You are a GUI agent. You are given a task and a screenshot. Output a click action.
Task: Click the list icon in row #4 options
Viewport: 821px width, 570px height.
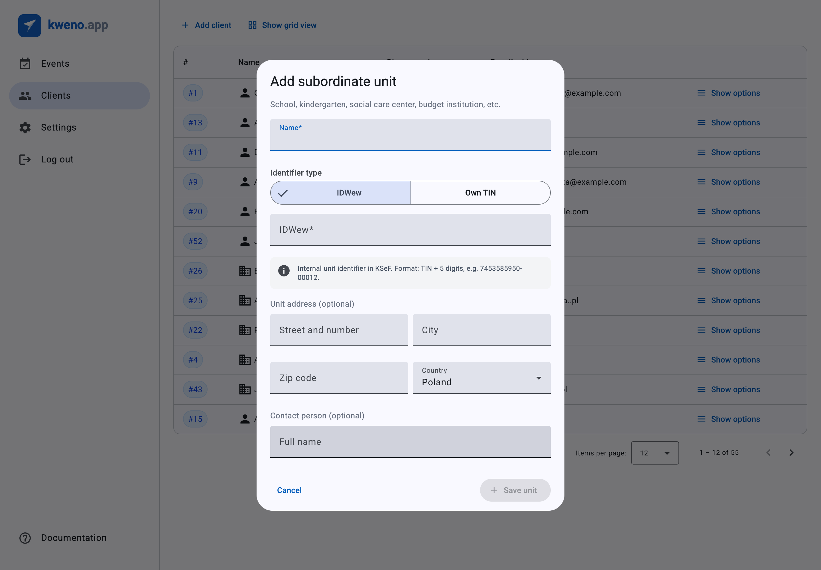pos(701,360)
